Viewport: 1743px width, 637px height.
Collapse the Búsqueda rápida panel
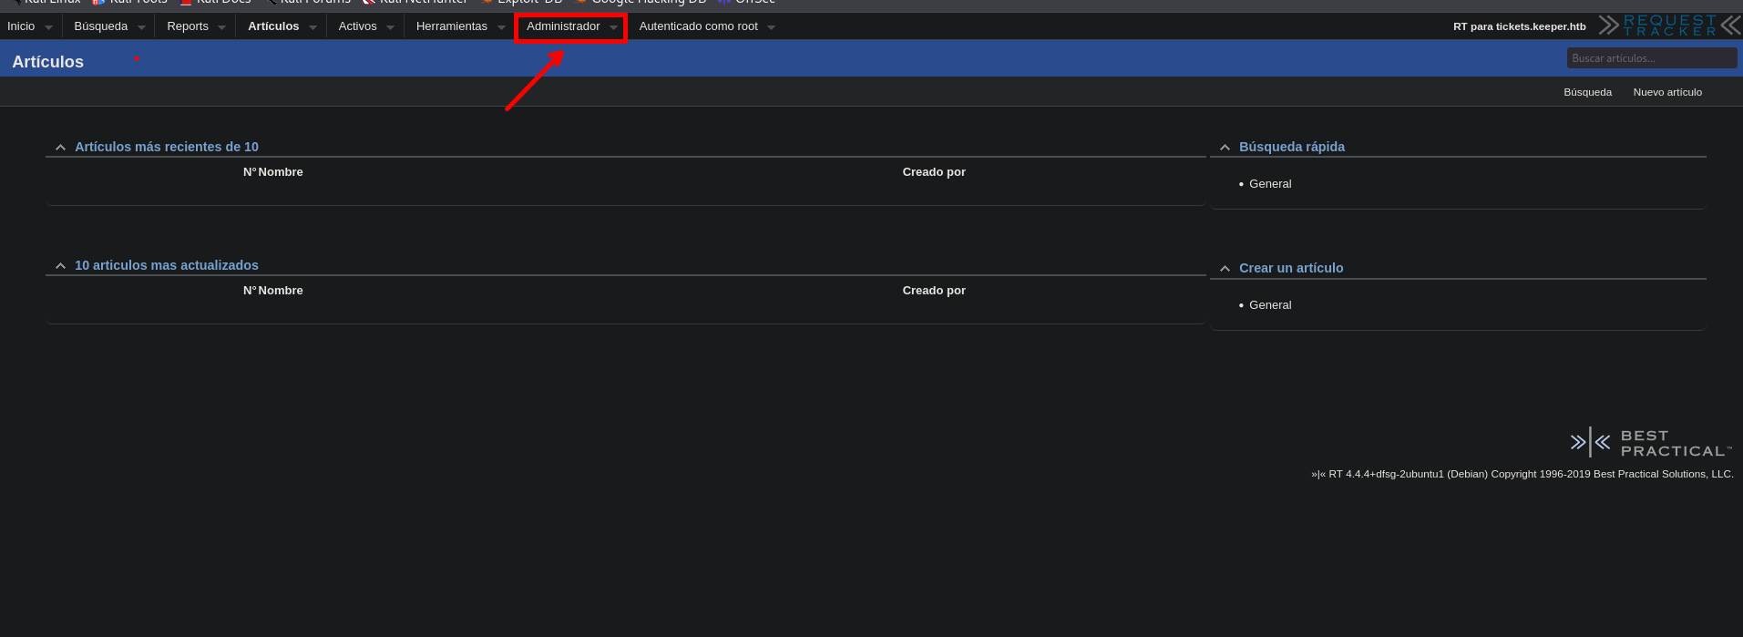1225,148
